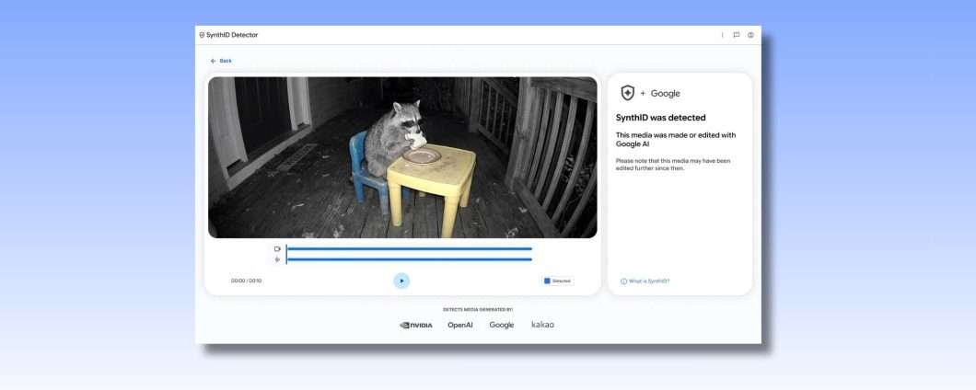Open the three-dot more options menu
976x390 pixels.
click(x=722, y=36)
